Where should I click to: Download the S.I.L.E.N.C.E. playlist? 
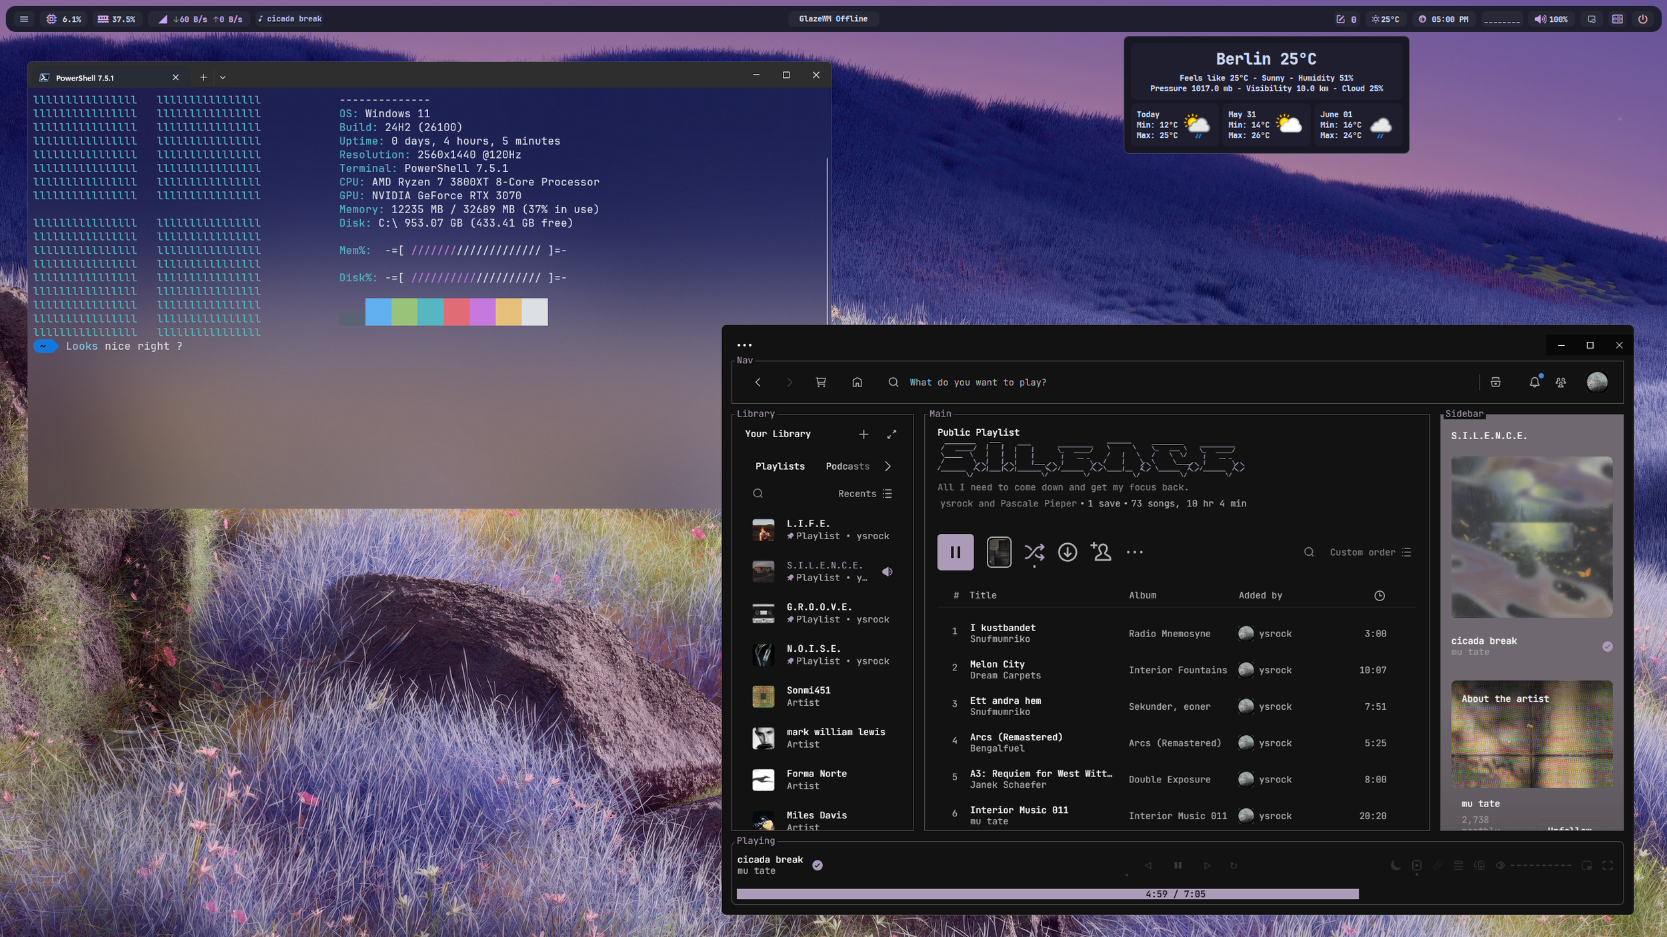(1067, 552)
